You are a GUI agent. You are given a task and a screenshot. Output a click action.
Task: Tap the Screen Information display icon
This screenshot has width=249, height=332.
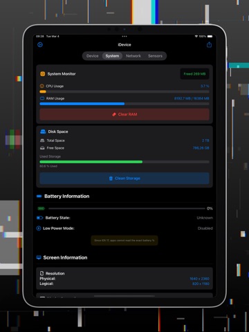[x=39, y=257]
